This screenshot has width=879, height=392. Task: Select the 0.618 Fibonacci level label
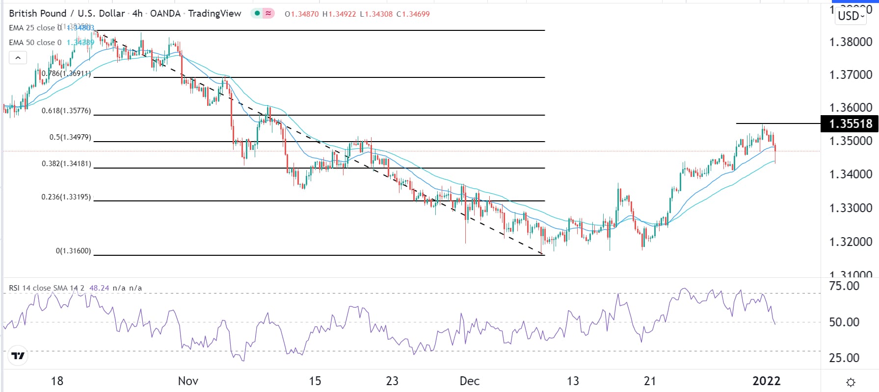[66, 111]
